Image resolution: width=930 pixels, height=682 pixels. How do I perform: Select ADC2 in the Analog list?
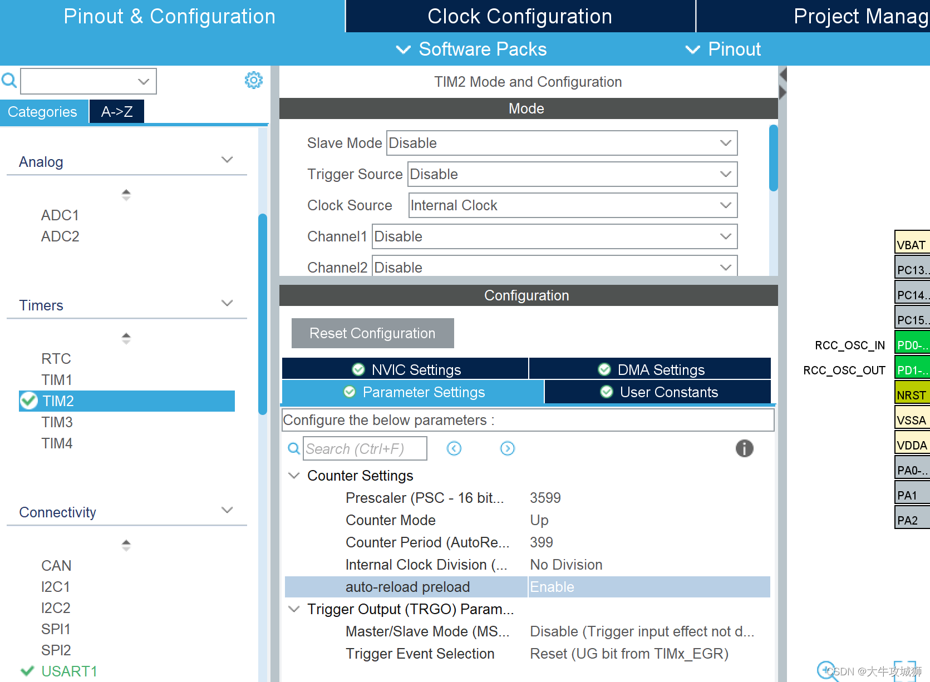tap(60, 236)
